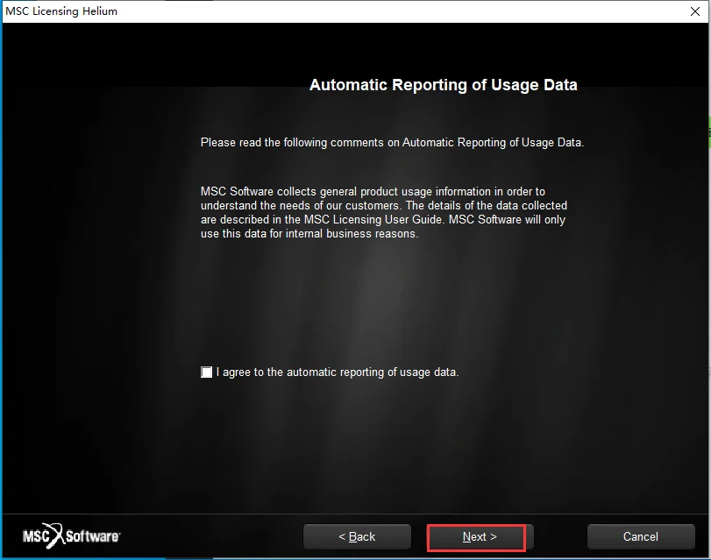This screenshot has height=560, width=711.
Task: Cancel the MSC Licensing installer
Action: click(640, 537)
